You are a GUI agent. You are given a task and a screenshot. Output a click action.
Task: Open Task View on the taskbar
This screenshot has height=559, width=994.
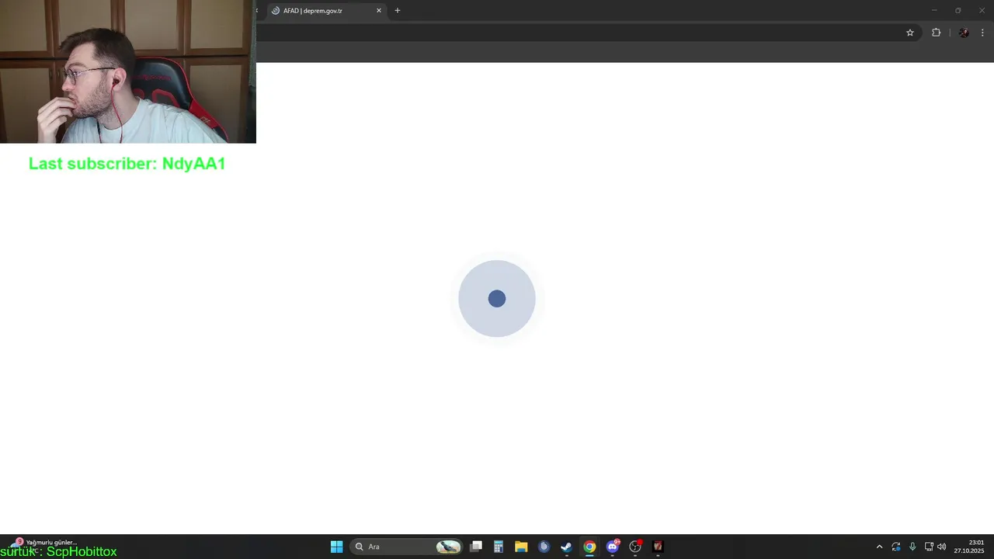[x=476, y=547]
